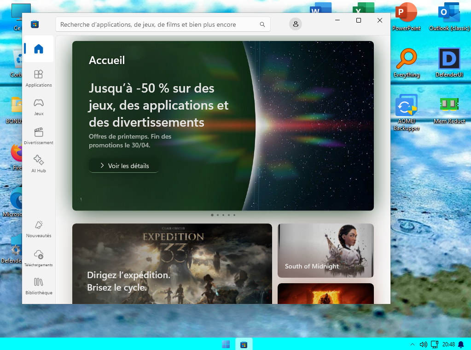471x350 pixels.
Task: Select the AOMEI Backupper desktop icon
Action: tap(406, 112)
